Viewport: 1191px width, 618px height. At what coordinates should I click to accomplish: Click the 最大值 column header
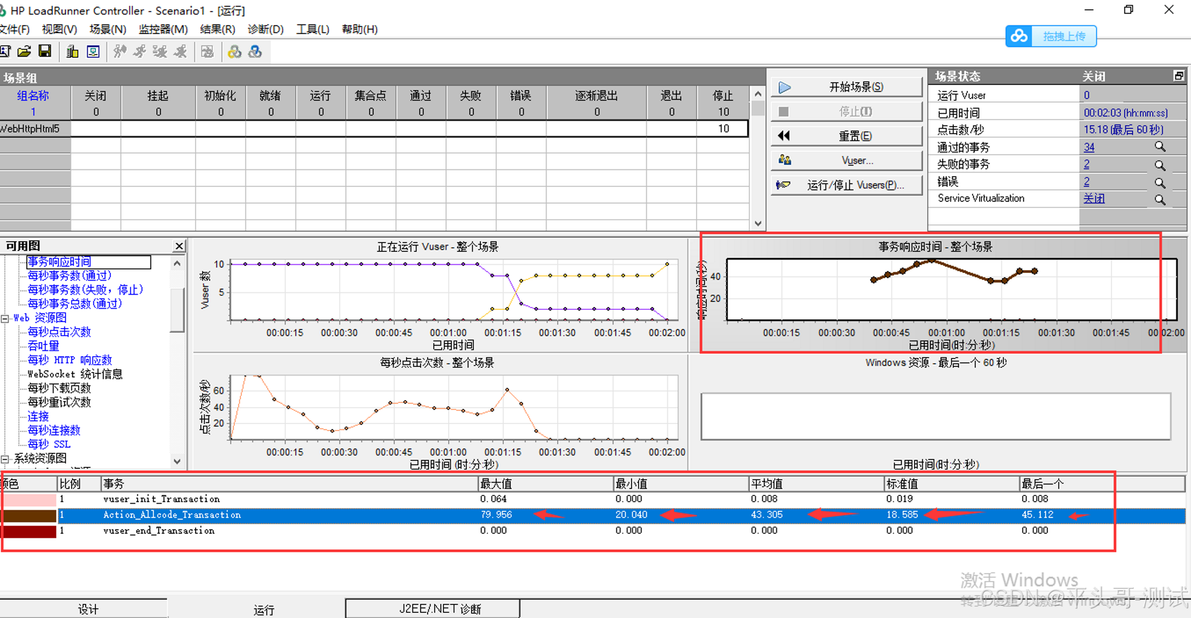click(545, 484)
